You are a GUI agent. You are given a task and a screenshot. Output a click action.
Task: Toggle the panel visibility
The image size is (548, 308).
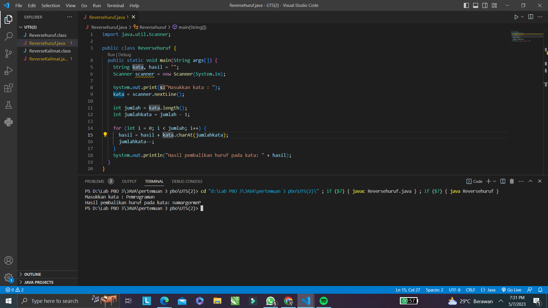pos(476,5)
